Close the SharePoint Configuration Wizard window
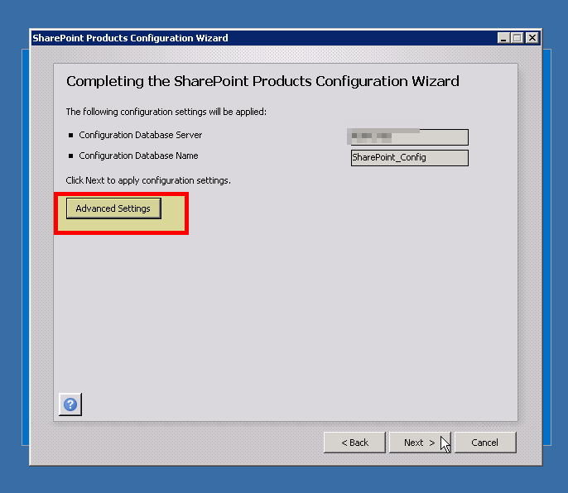 pos(532,38)
